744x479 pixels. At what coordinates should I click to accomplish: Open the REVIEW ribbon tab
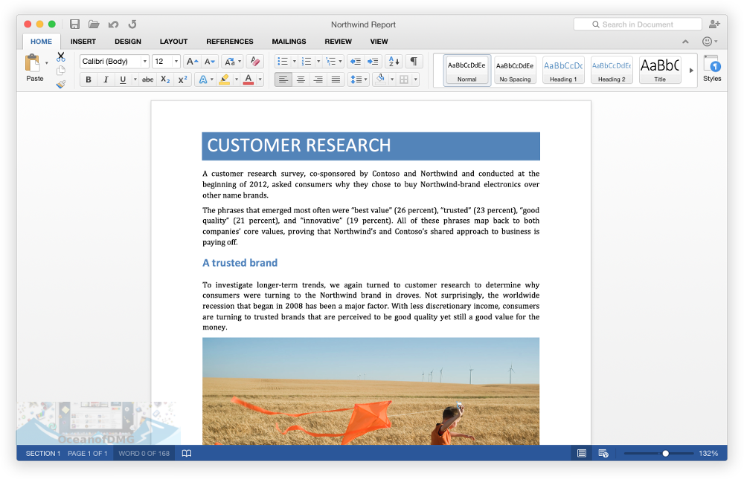[x=338, y=42]
